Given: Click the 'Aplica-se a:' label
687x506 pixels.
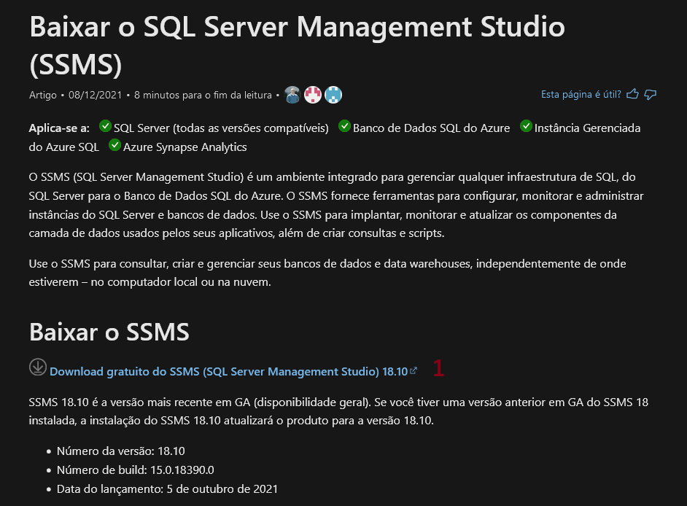Looking at the screenshot, I should tap(59, 128).
